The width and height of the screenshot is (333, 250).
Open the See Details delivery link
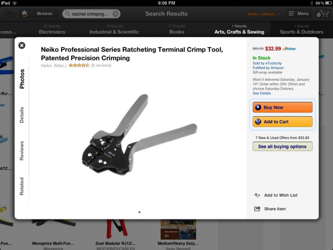pos(262,93)
